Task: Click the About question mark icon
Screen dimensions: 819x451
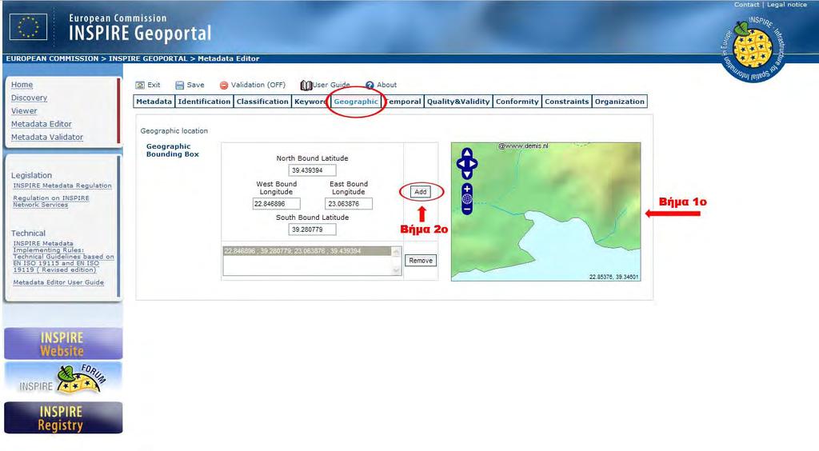Action: point(370,85)
